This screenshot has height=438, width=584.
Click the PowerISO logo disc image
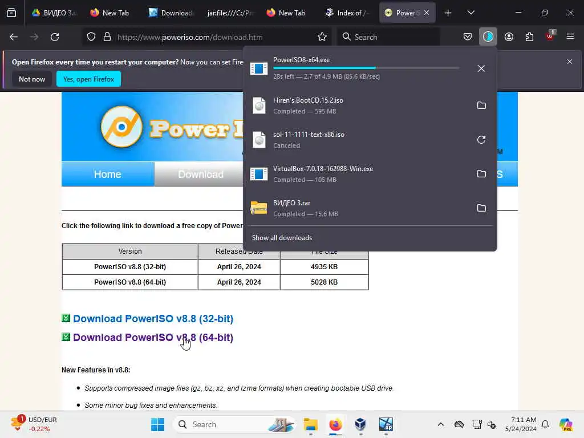[121, 127]
